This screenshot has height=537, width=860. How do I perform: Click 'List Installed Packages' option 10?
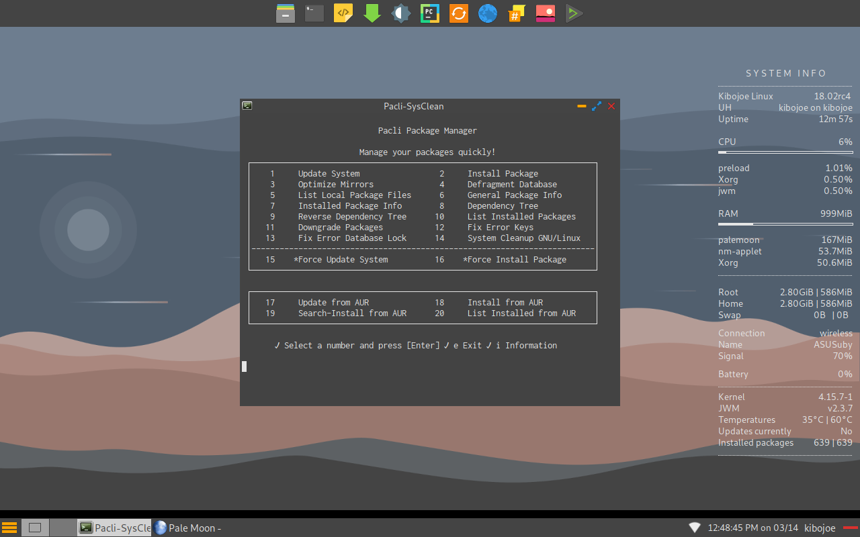[521, 216]
